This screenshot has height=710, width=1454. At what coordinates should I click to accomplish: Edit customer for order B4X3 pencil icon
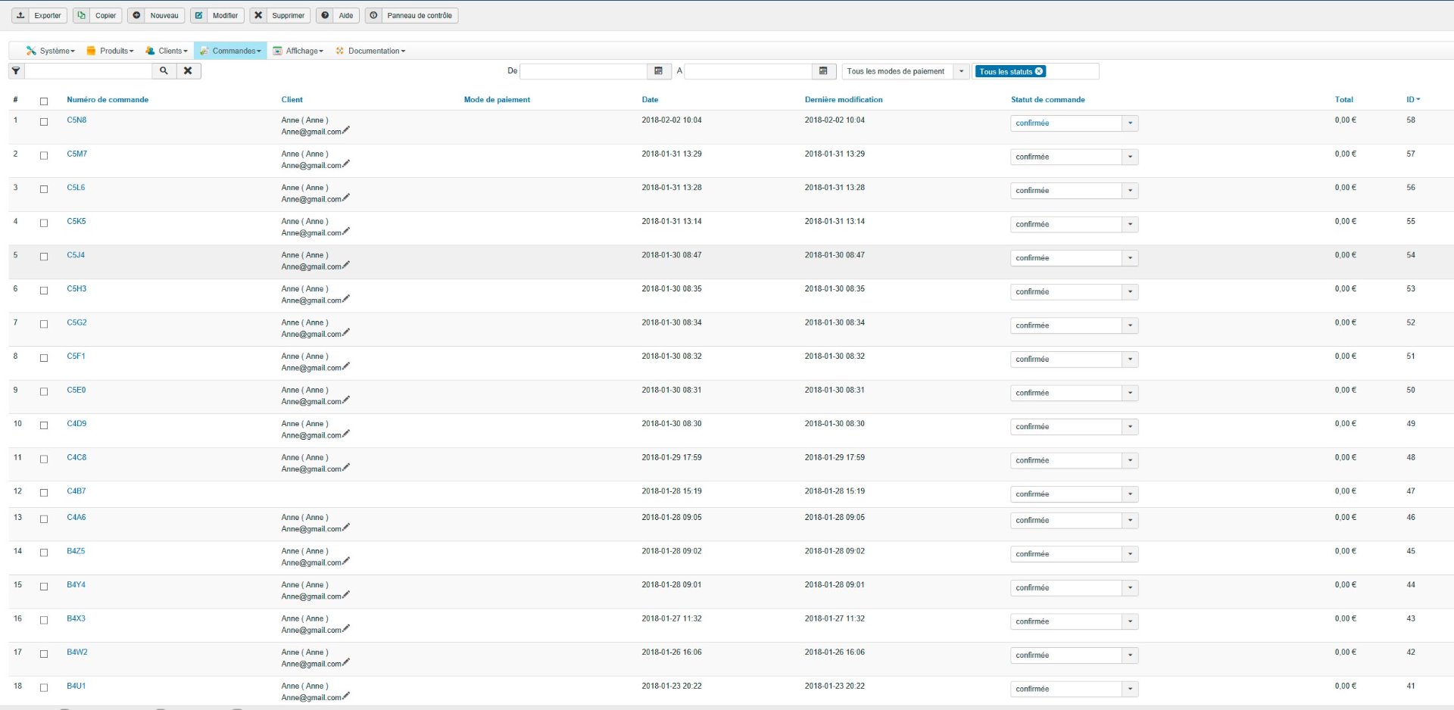346,629
